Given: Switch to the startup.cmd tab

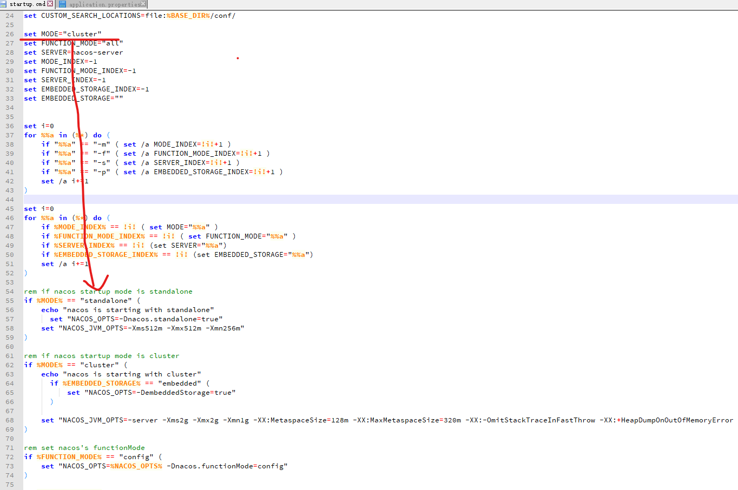Looking at the screenshot, I should [x=28, y=4].
